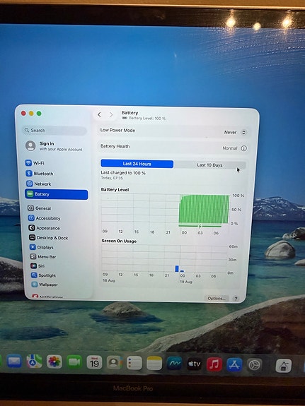The height and width of the screenshot is (406, 305).
Task: Click the blue Screen On Usage bar
Action: point(177,268)
